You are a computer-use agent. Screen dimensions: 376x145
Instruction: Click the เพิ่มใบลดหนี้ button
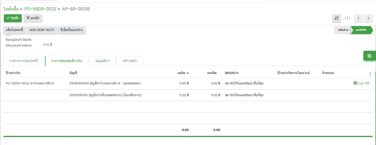(x=14, y=30)
